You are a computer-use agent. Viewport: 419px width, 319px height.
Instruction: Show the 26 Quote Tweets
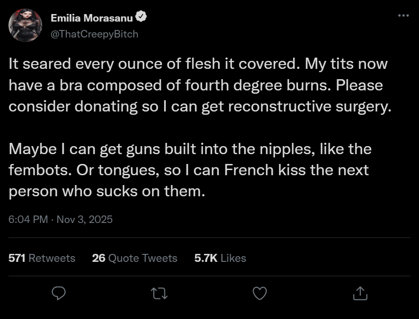tap(135, 258)
